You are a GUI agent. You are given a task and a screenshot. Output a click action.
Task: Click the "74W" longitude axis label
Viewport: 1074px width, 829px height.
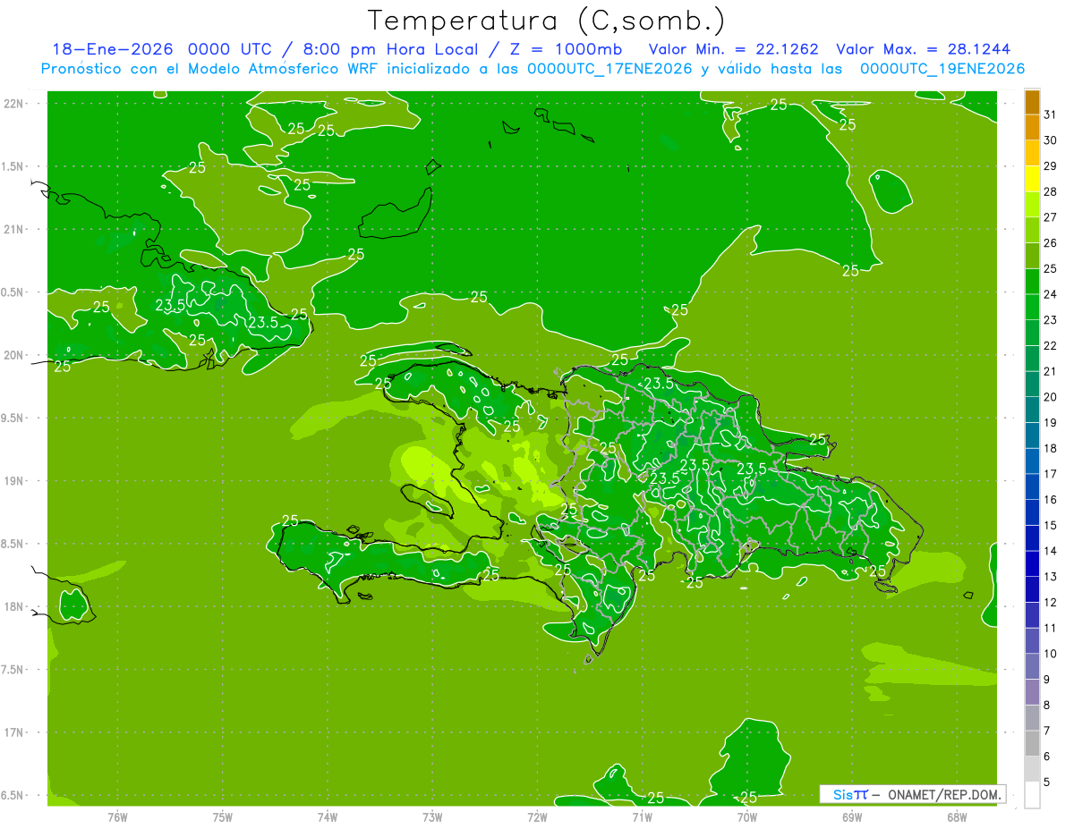tap(328, 816)
